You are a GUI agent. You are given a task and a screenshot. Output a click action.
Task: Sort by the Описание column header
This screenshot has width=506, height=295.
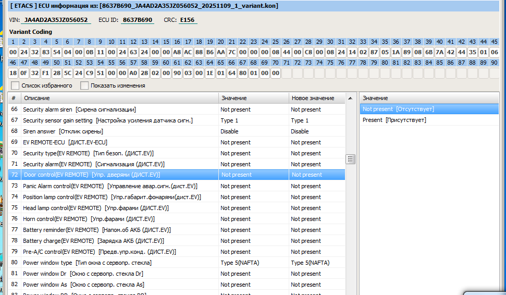tap(120, 98)
